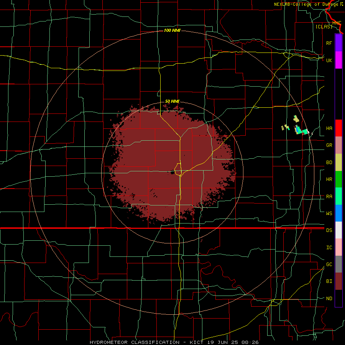Viewport: 345px width, 345px height.
Task: Select the white DS legend swatch
Action: pyautogui.click(x=338, y=230)
